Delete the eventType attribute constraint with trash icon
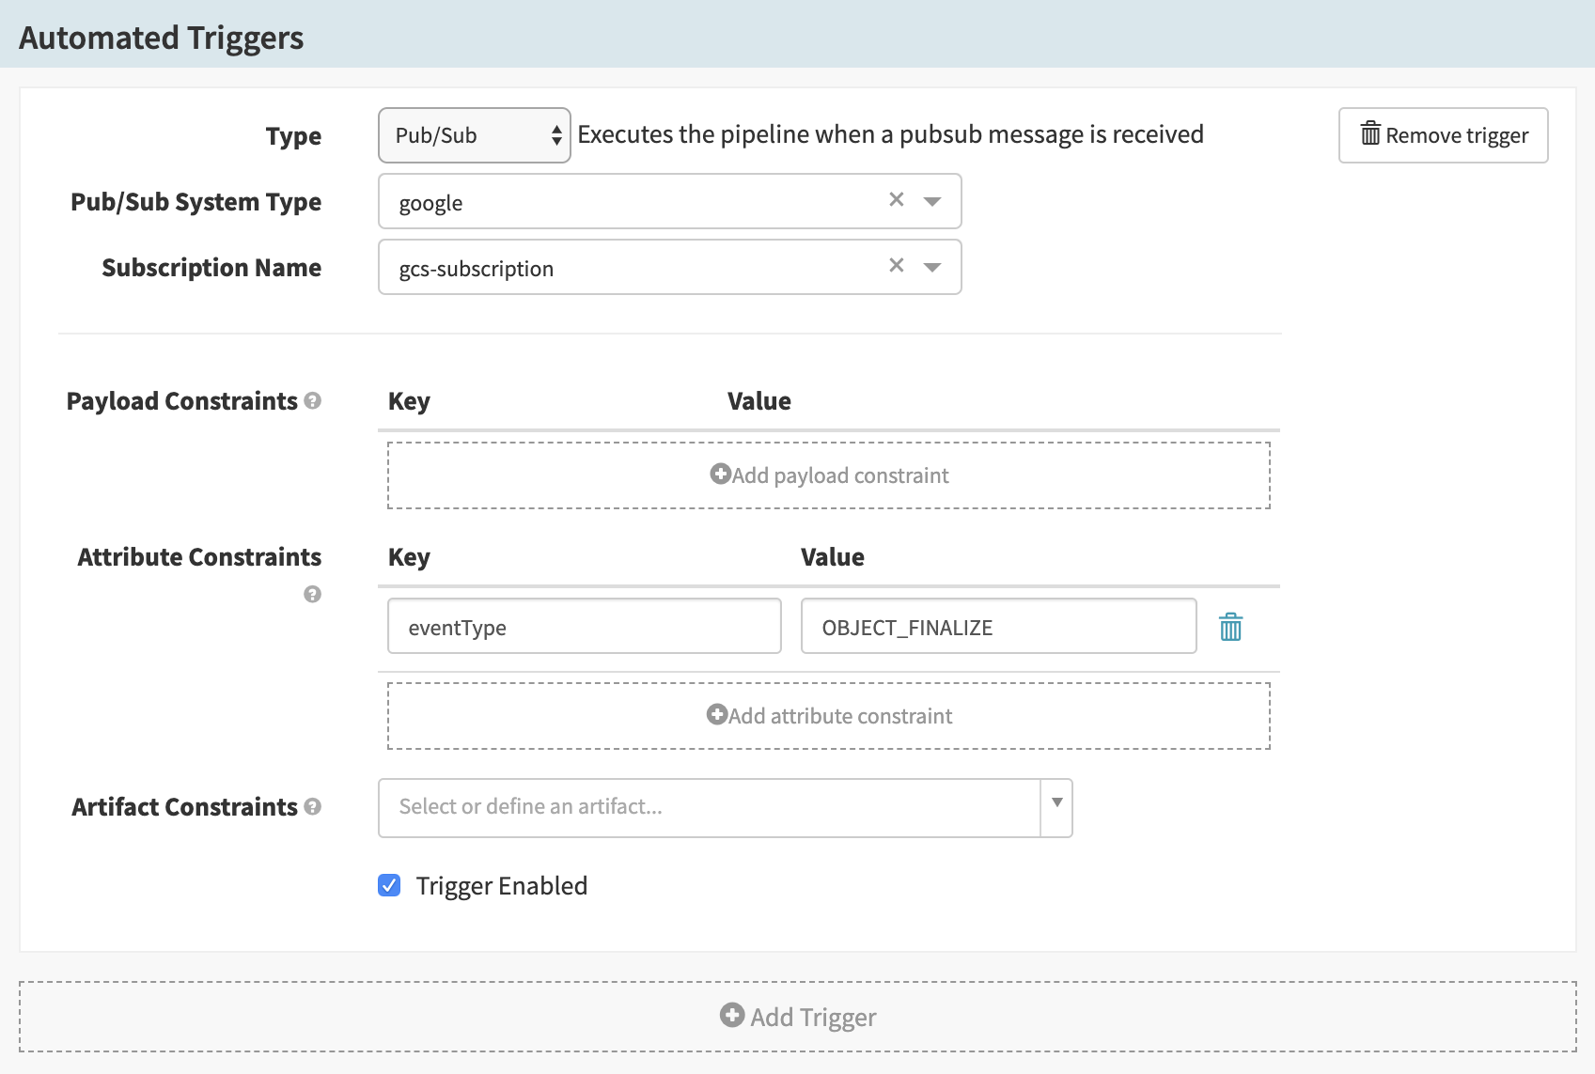 1230,627
